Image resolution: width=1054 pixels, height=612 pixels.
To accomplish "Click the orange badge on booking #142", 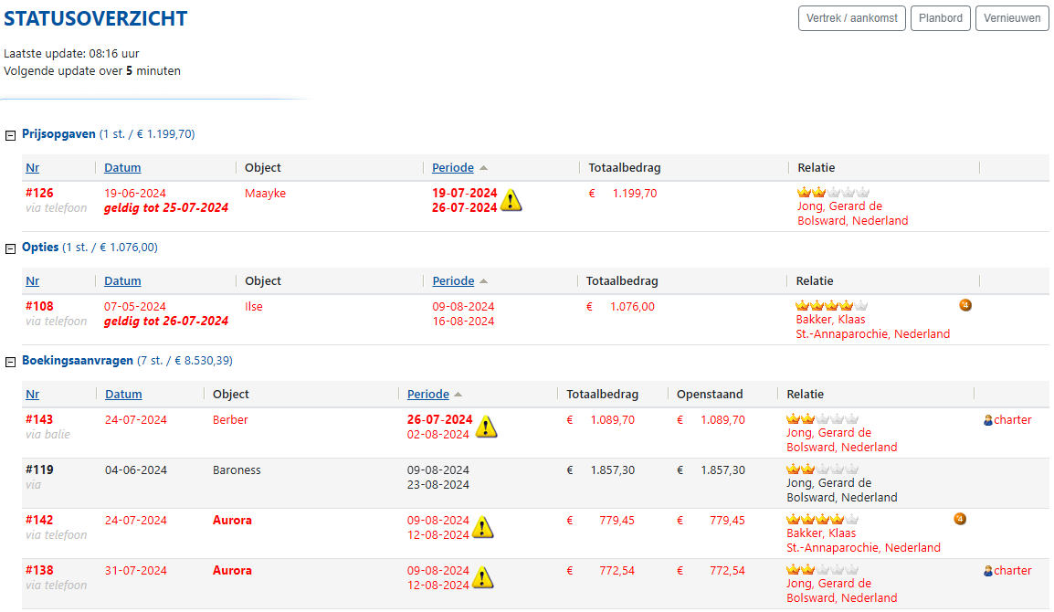I will coord(959,519).
